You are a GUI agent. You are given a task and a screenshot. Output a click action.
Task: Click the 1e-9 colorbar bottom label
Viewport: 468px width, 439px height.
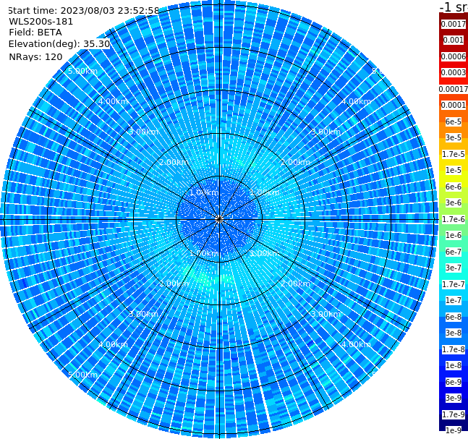(454, 430)
